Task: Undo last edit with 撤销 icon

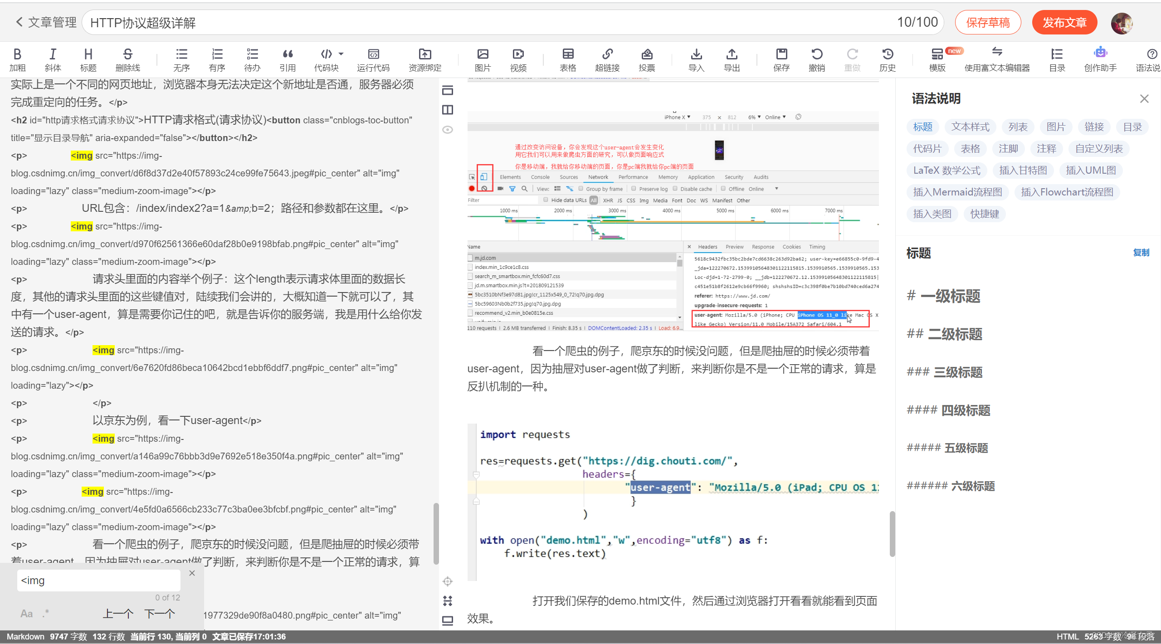Action: tap(817, 59)
